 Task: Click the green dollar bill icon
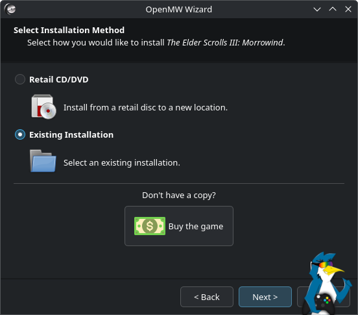(150, 226)
